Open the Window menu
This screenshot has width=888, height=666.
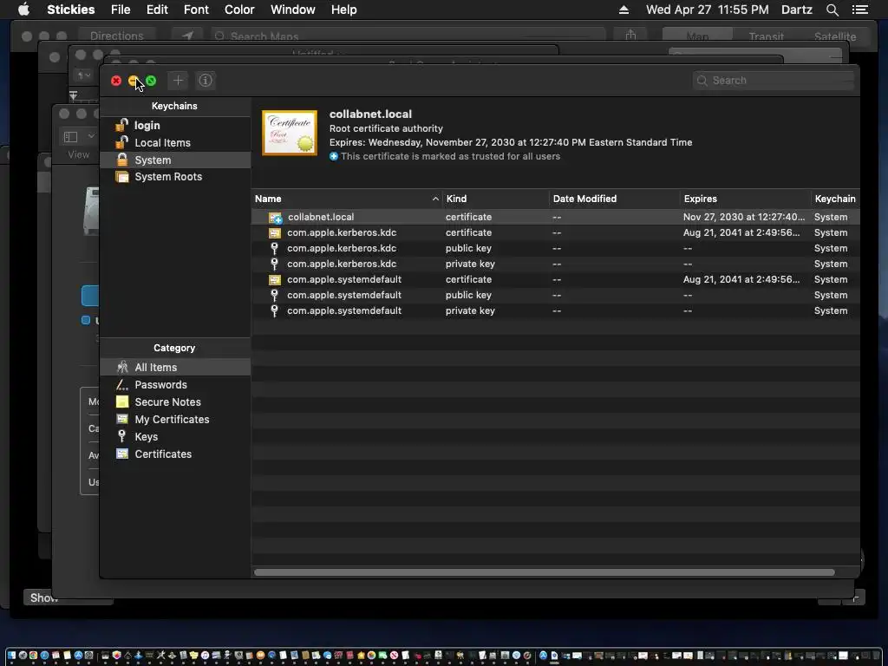293,10
